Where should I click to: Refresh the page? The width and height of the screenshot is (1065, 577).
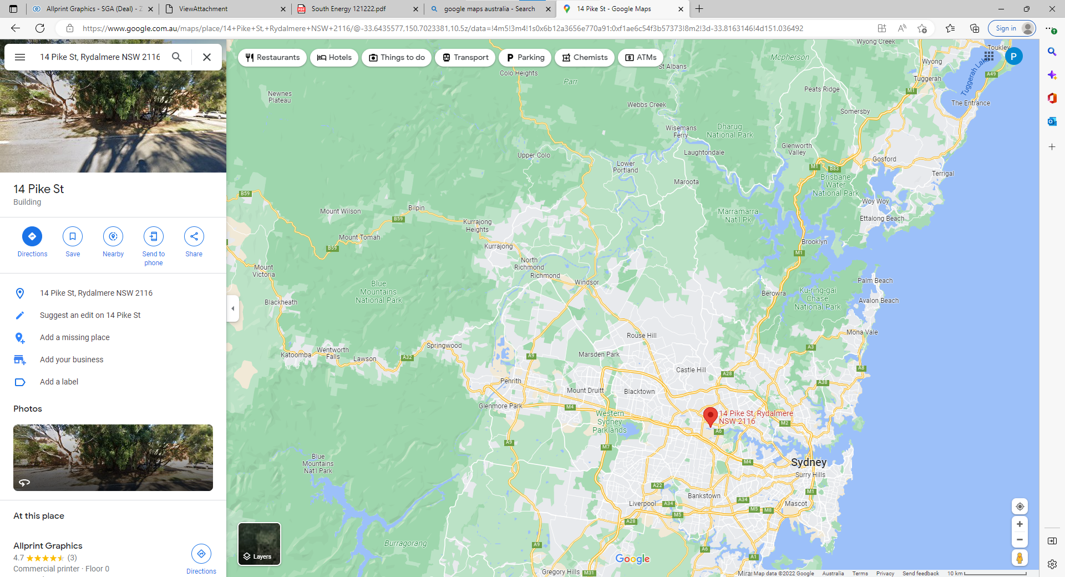coord(40,28)
